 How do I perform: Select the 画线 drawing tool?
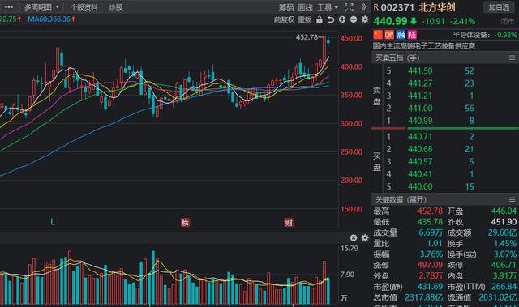pos(305,7)
